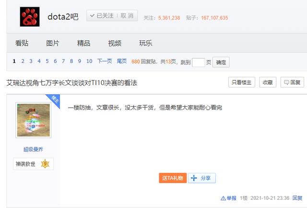Open the dota2吧 paw logo avatar
307x208 pixels.
[x=30, y=17]
